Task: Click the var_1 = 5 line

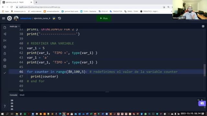Action: coord(36,48)
